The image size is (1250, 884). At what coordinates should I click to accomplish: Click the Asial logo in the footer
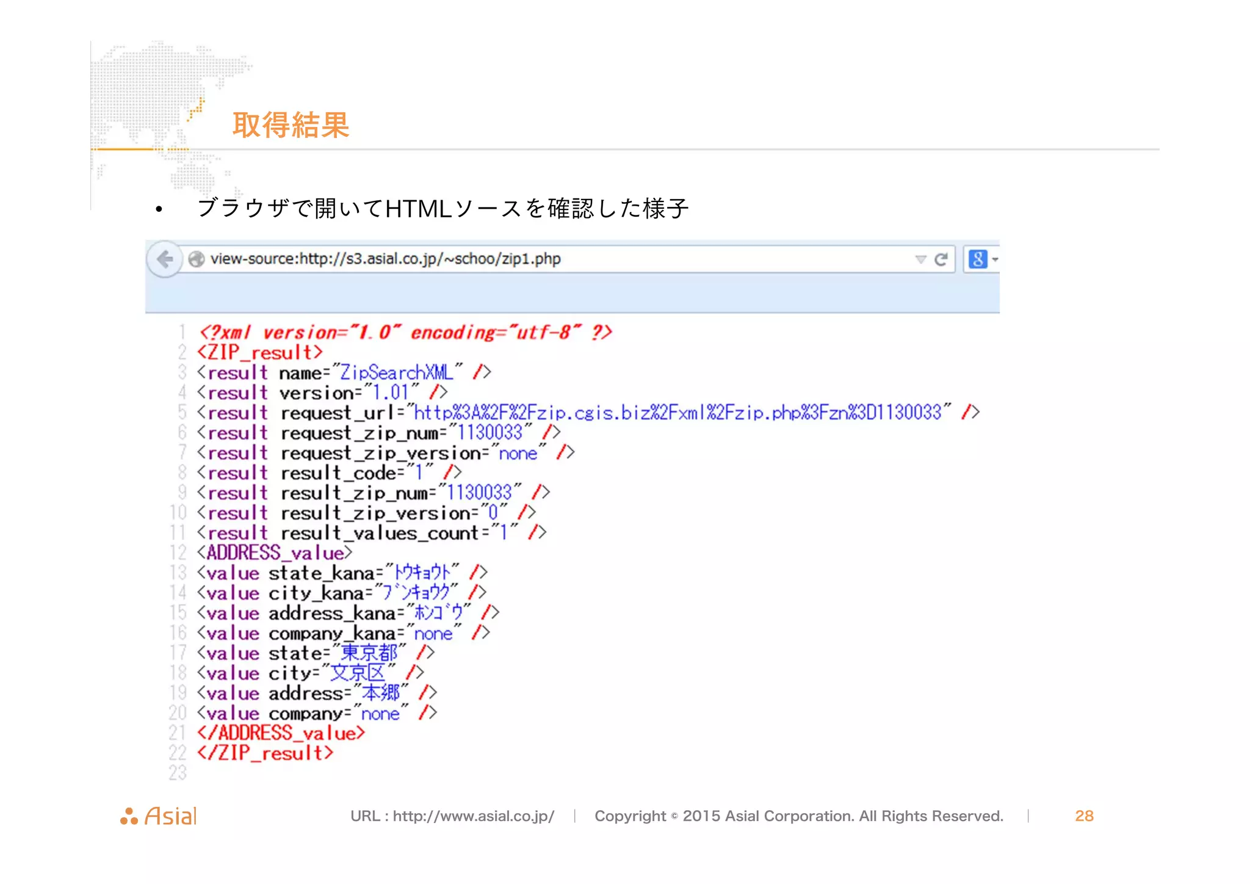[x=159, y=816]
